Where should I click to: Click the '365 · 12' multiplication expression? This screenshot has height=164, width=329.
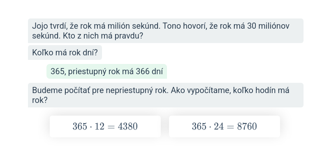click(88, 126)
